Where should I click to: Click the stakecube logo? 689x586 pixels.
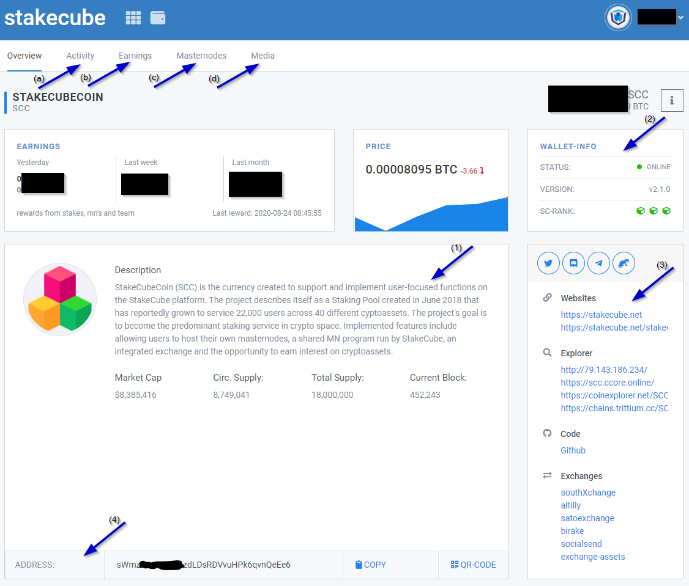(x=55, y=18)
